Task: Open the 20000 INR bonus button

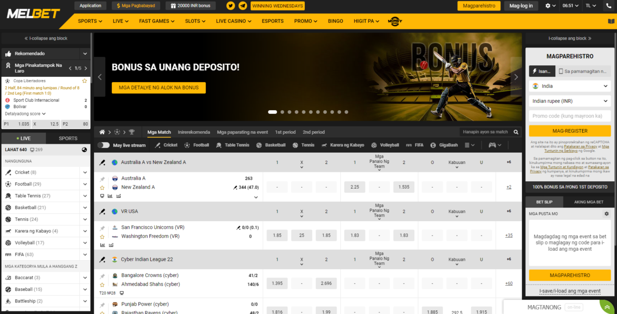Action: click(190, 6)
